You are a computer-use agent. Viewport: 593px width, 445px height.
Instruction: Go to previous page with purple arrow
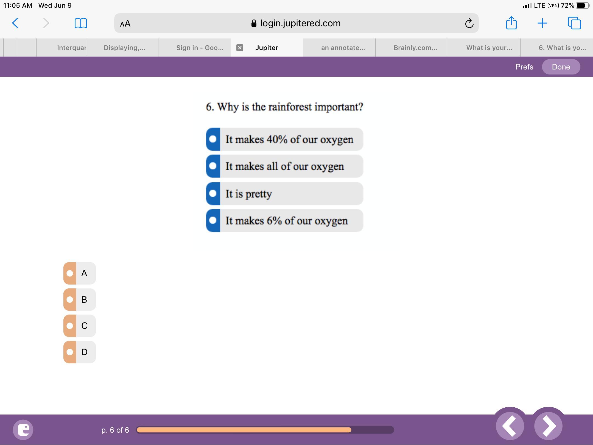coord(510,426)
